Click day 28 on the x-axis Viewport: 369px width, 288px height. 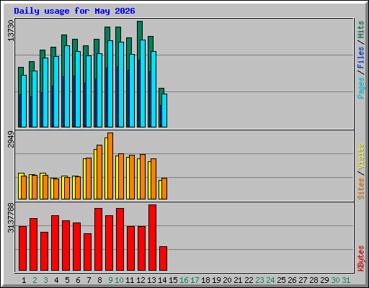[314, 280]
